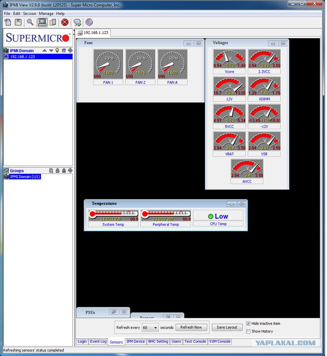Click the refresh icon in Groups header

pos(71,171)
